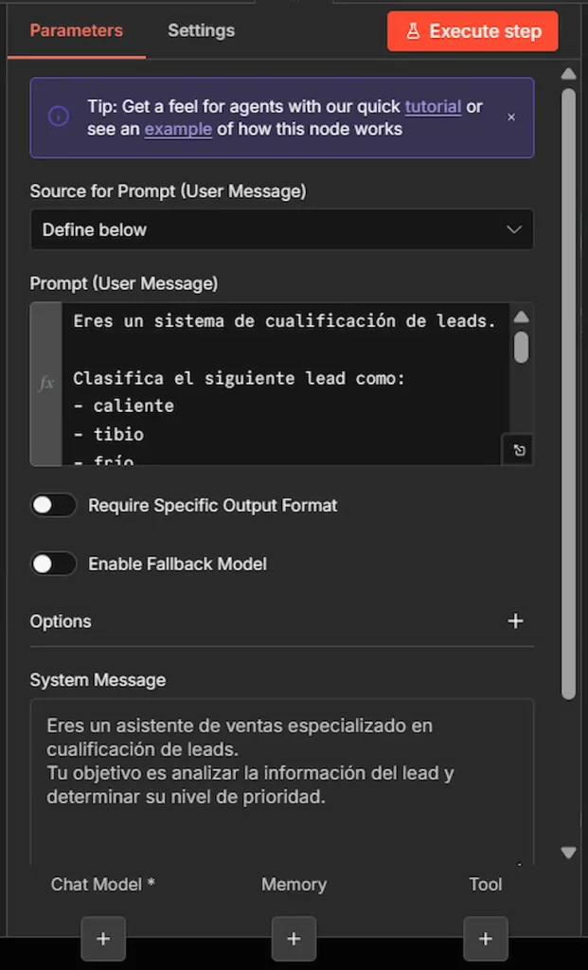Click the panel scrollbar down arrow

pos(568,851)
